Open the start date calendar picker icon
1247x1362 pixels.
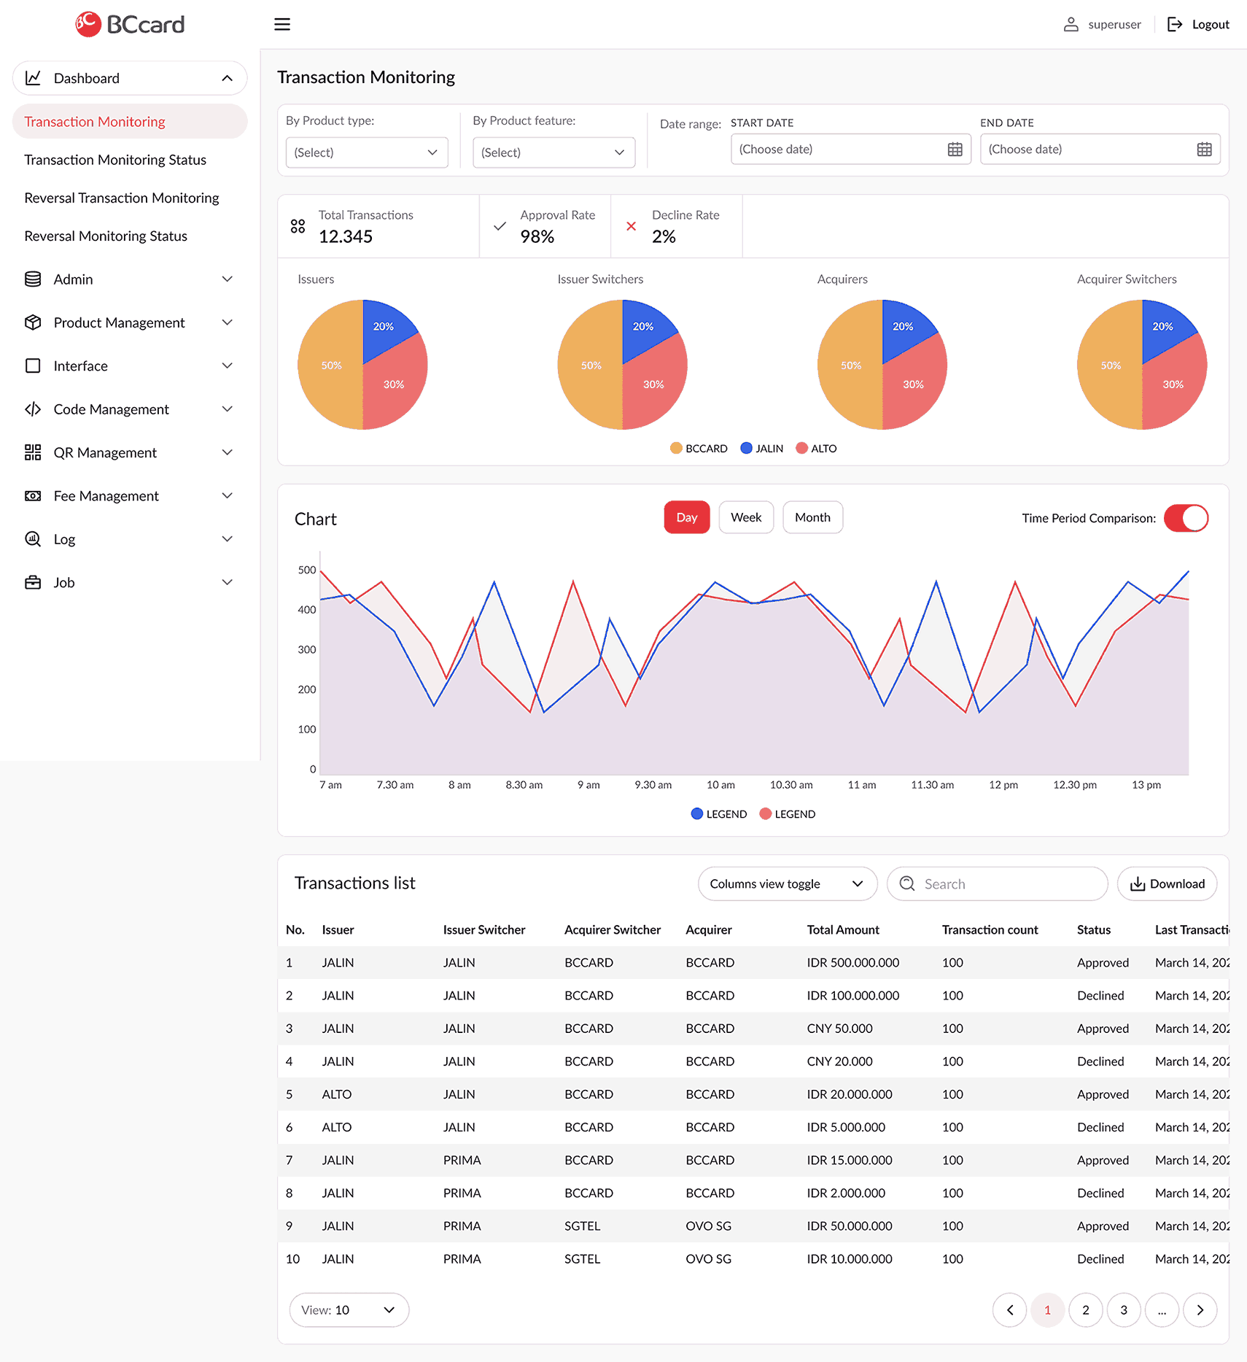pos(955,149)
